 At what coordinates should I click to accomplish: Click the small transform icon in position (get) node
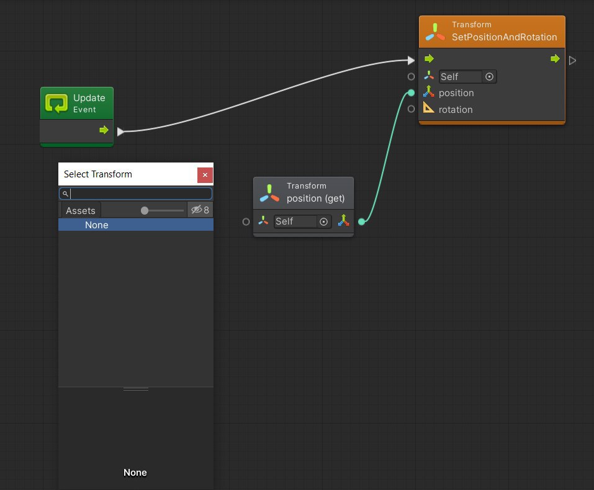click(263, 220)
